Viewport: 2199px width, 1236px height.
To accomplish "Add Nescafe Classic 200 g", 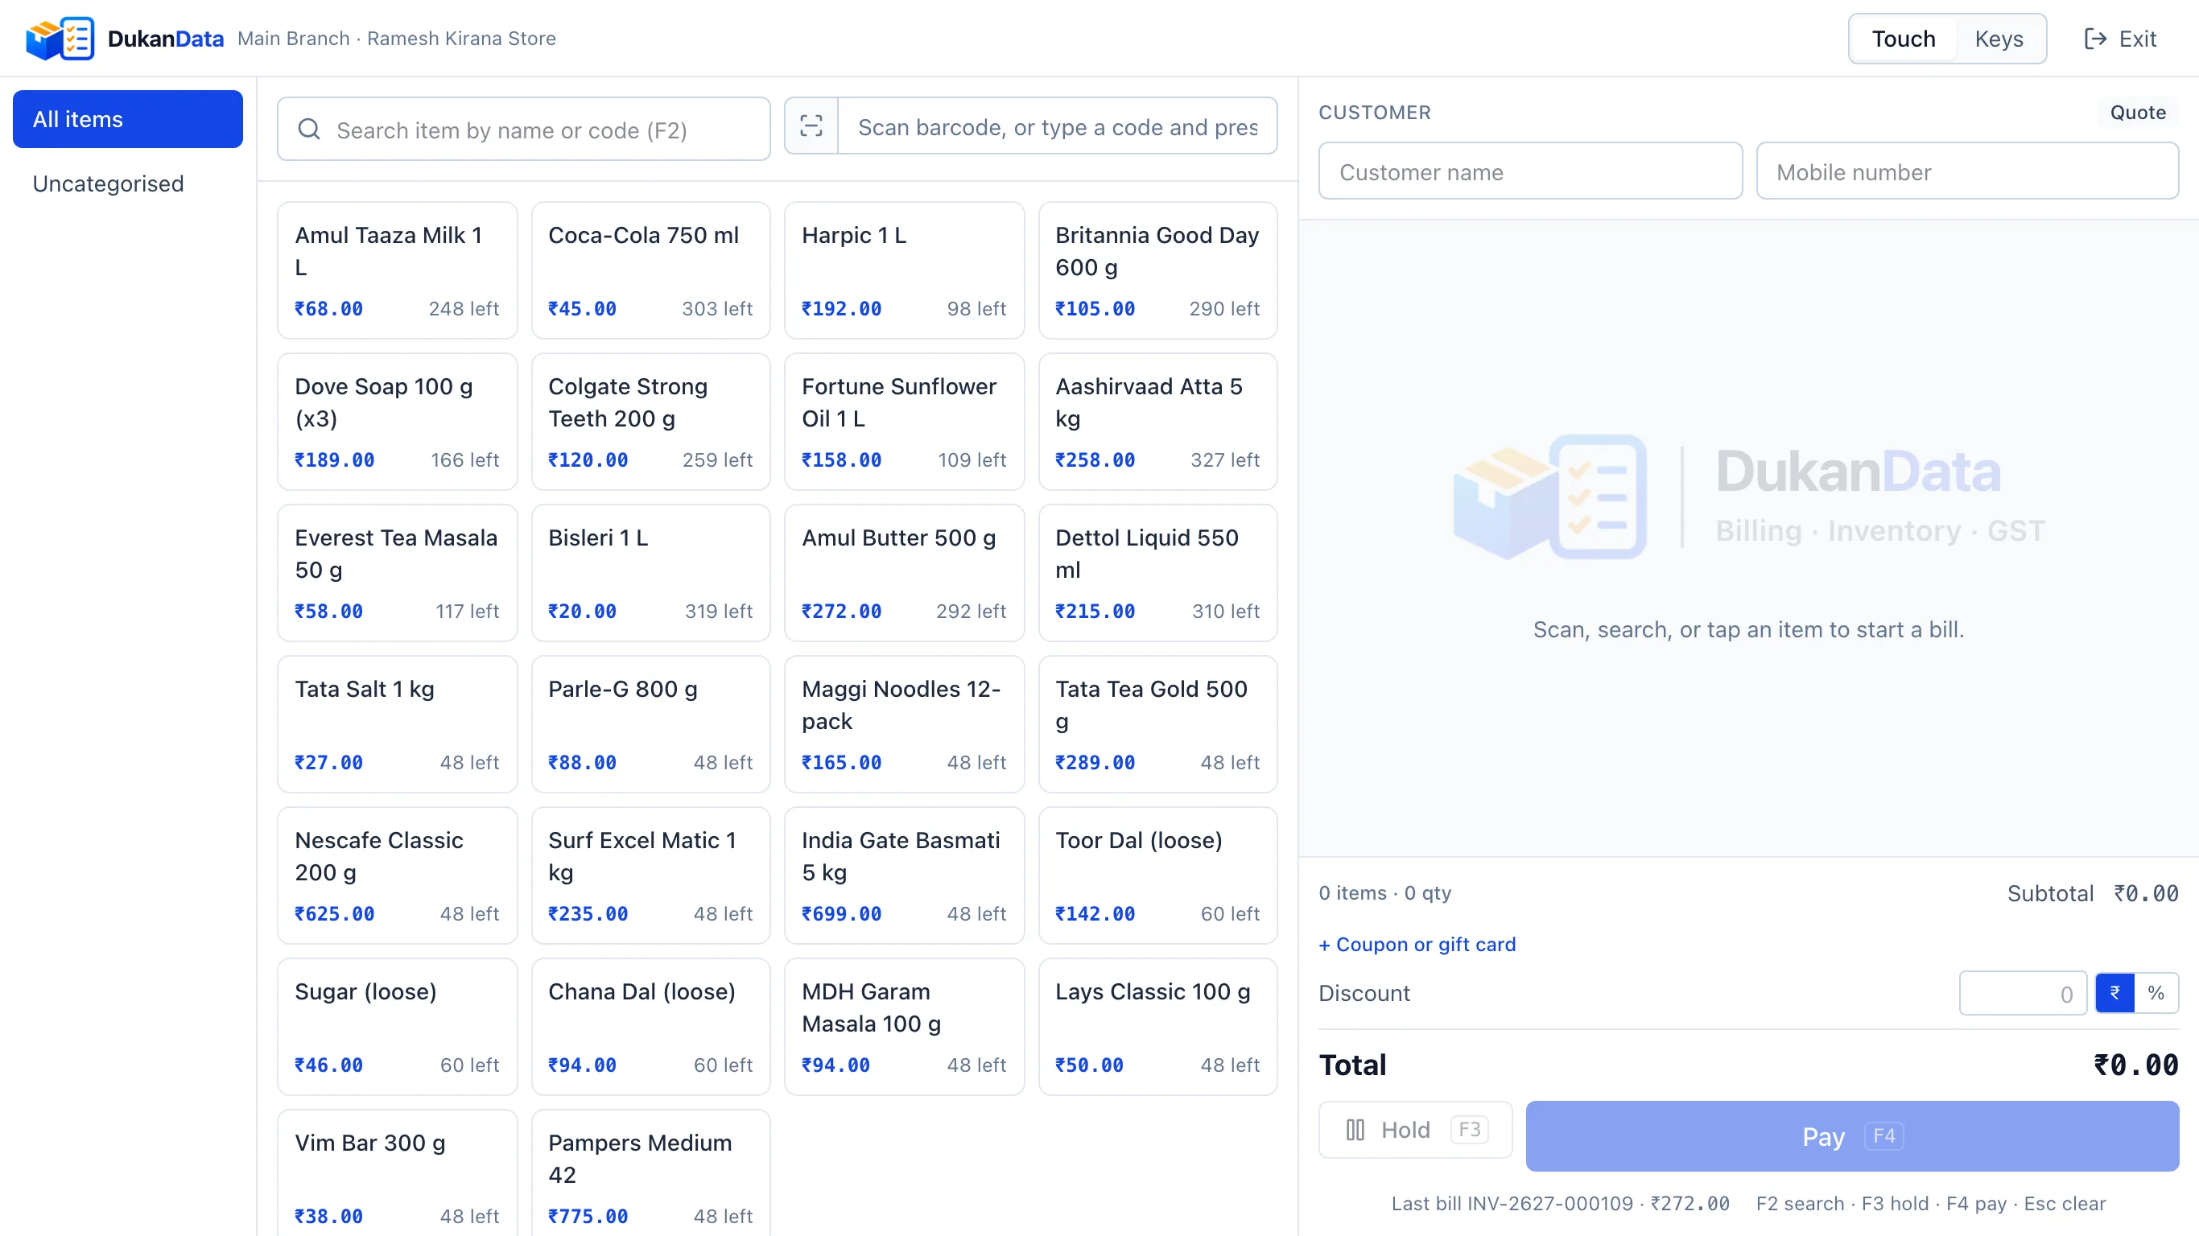I will pyautogui.click(x=398, y=875).
